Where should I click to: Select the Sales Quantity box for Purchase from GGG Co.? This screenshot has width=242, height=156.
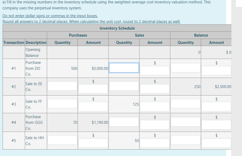pyautogui.click(x=124, y=121)
